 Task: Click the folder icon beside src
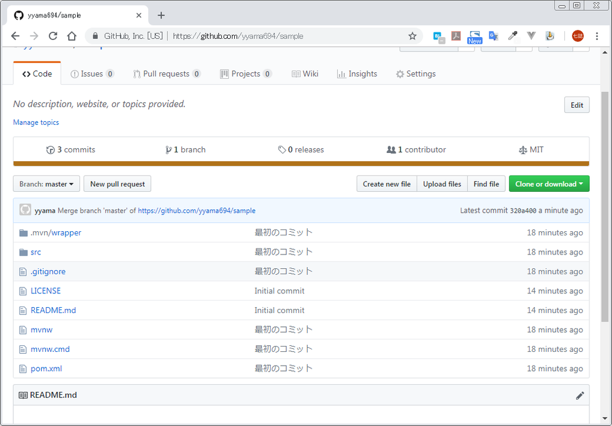(23, 252)
